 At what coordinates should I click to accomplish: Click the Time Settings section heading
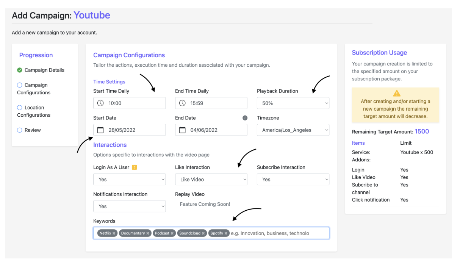109,82
